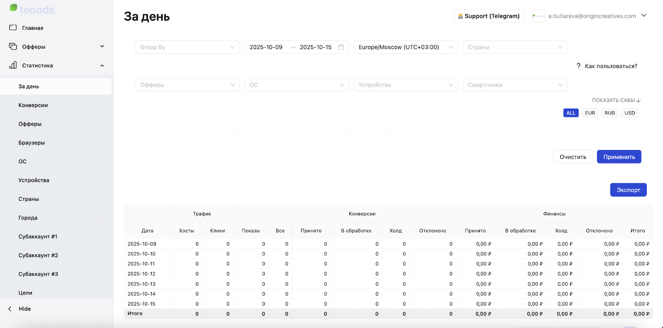The height and width of the screenshot is (328, 663).
Task: Click the Главная home icon
Action: coord(13,28)
